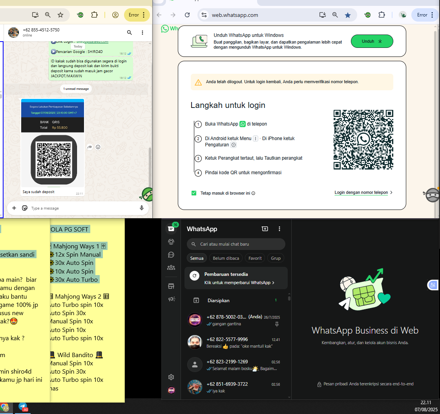
Task: Search in the +62 855-4512-5750 chat
Action: click(x=130, y=33)
